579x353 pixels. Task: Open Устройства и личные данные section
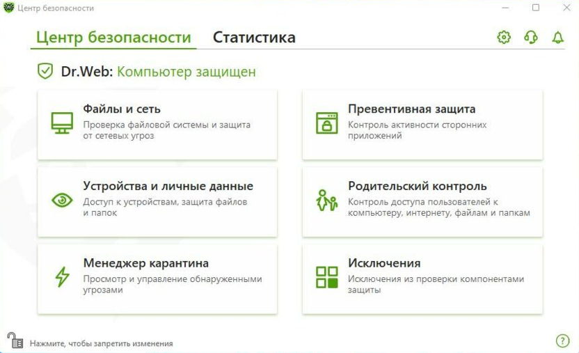click(157, 202)
